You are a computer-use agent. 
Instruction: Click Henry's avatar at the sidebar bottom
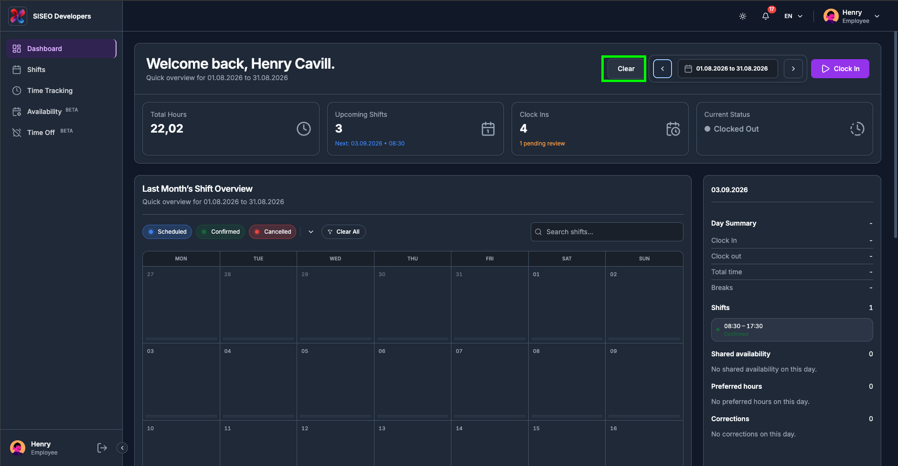coord(18,448)
